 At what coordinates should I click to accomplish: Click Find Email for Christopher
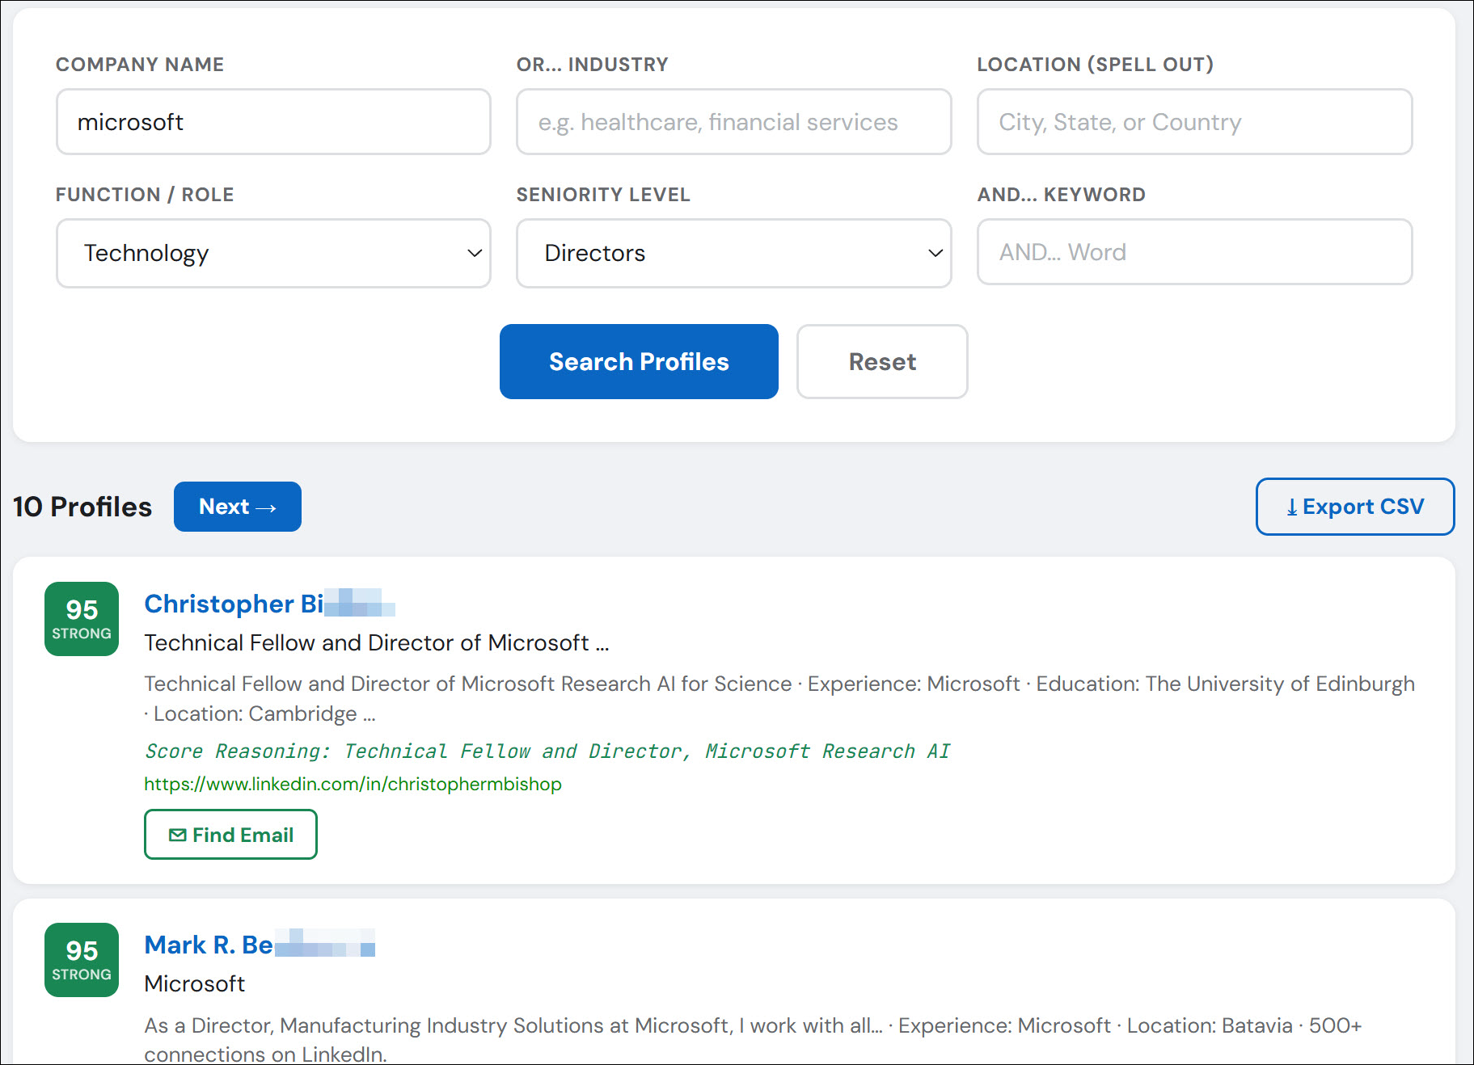click(x=230, y=835)
